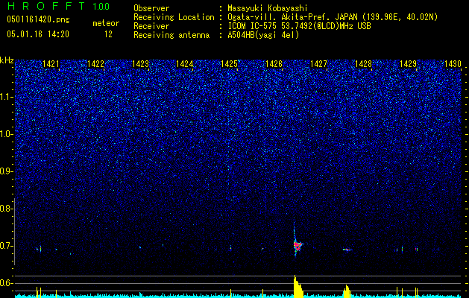Click the 1423 time marker
469x298 pixels.
(x=140, y=64)
